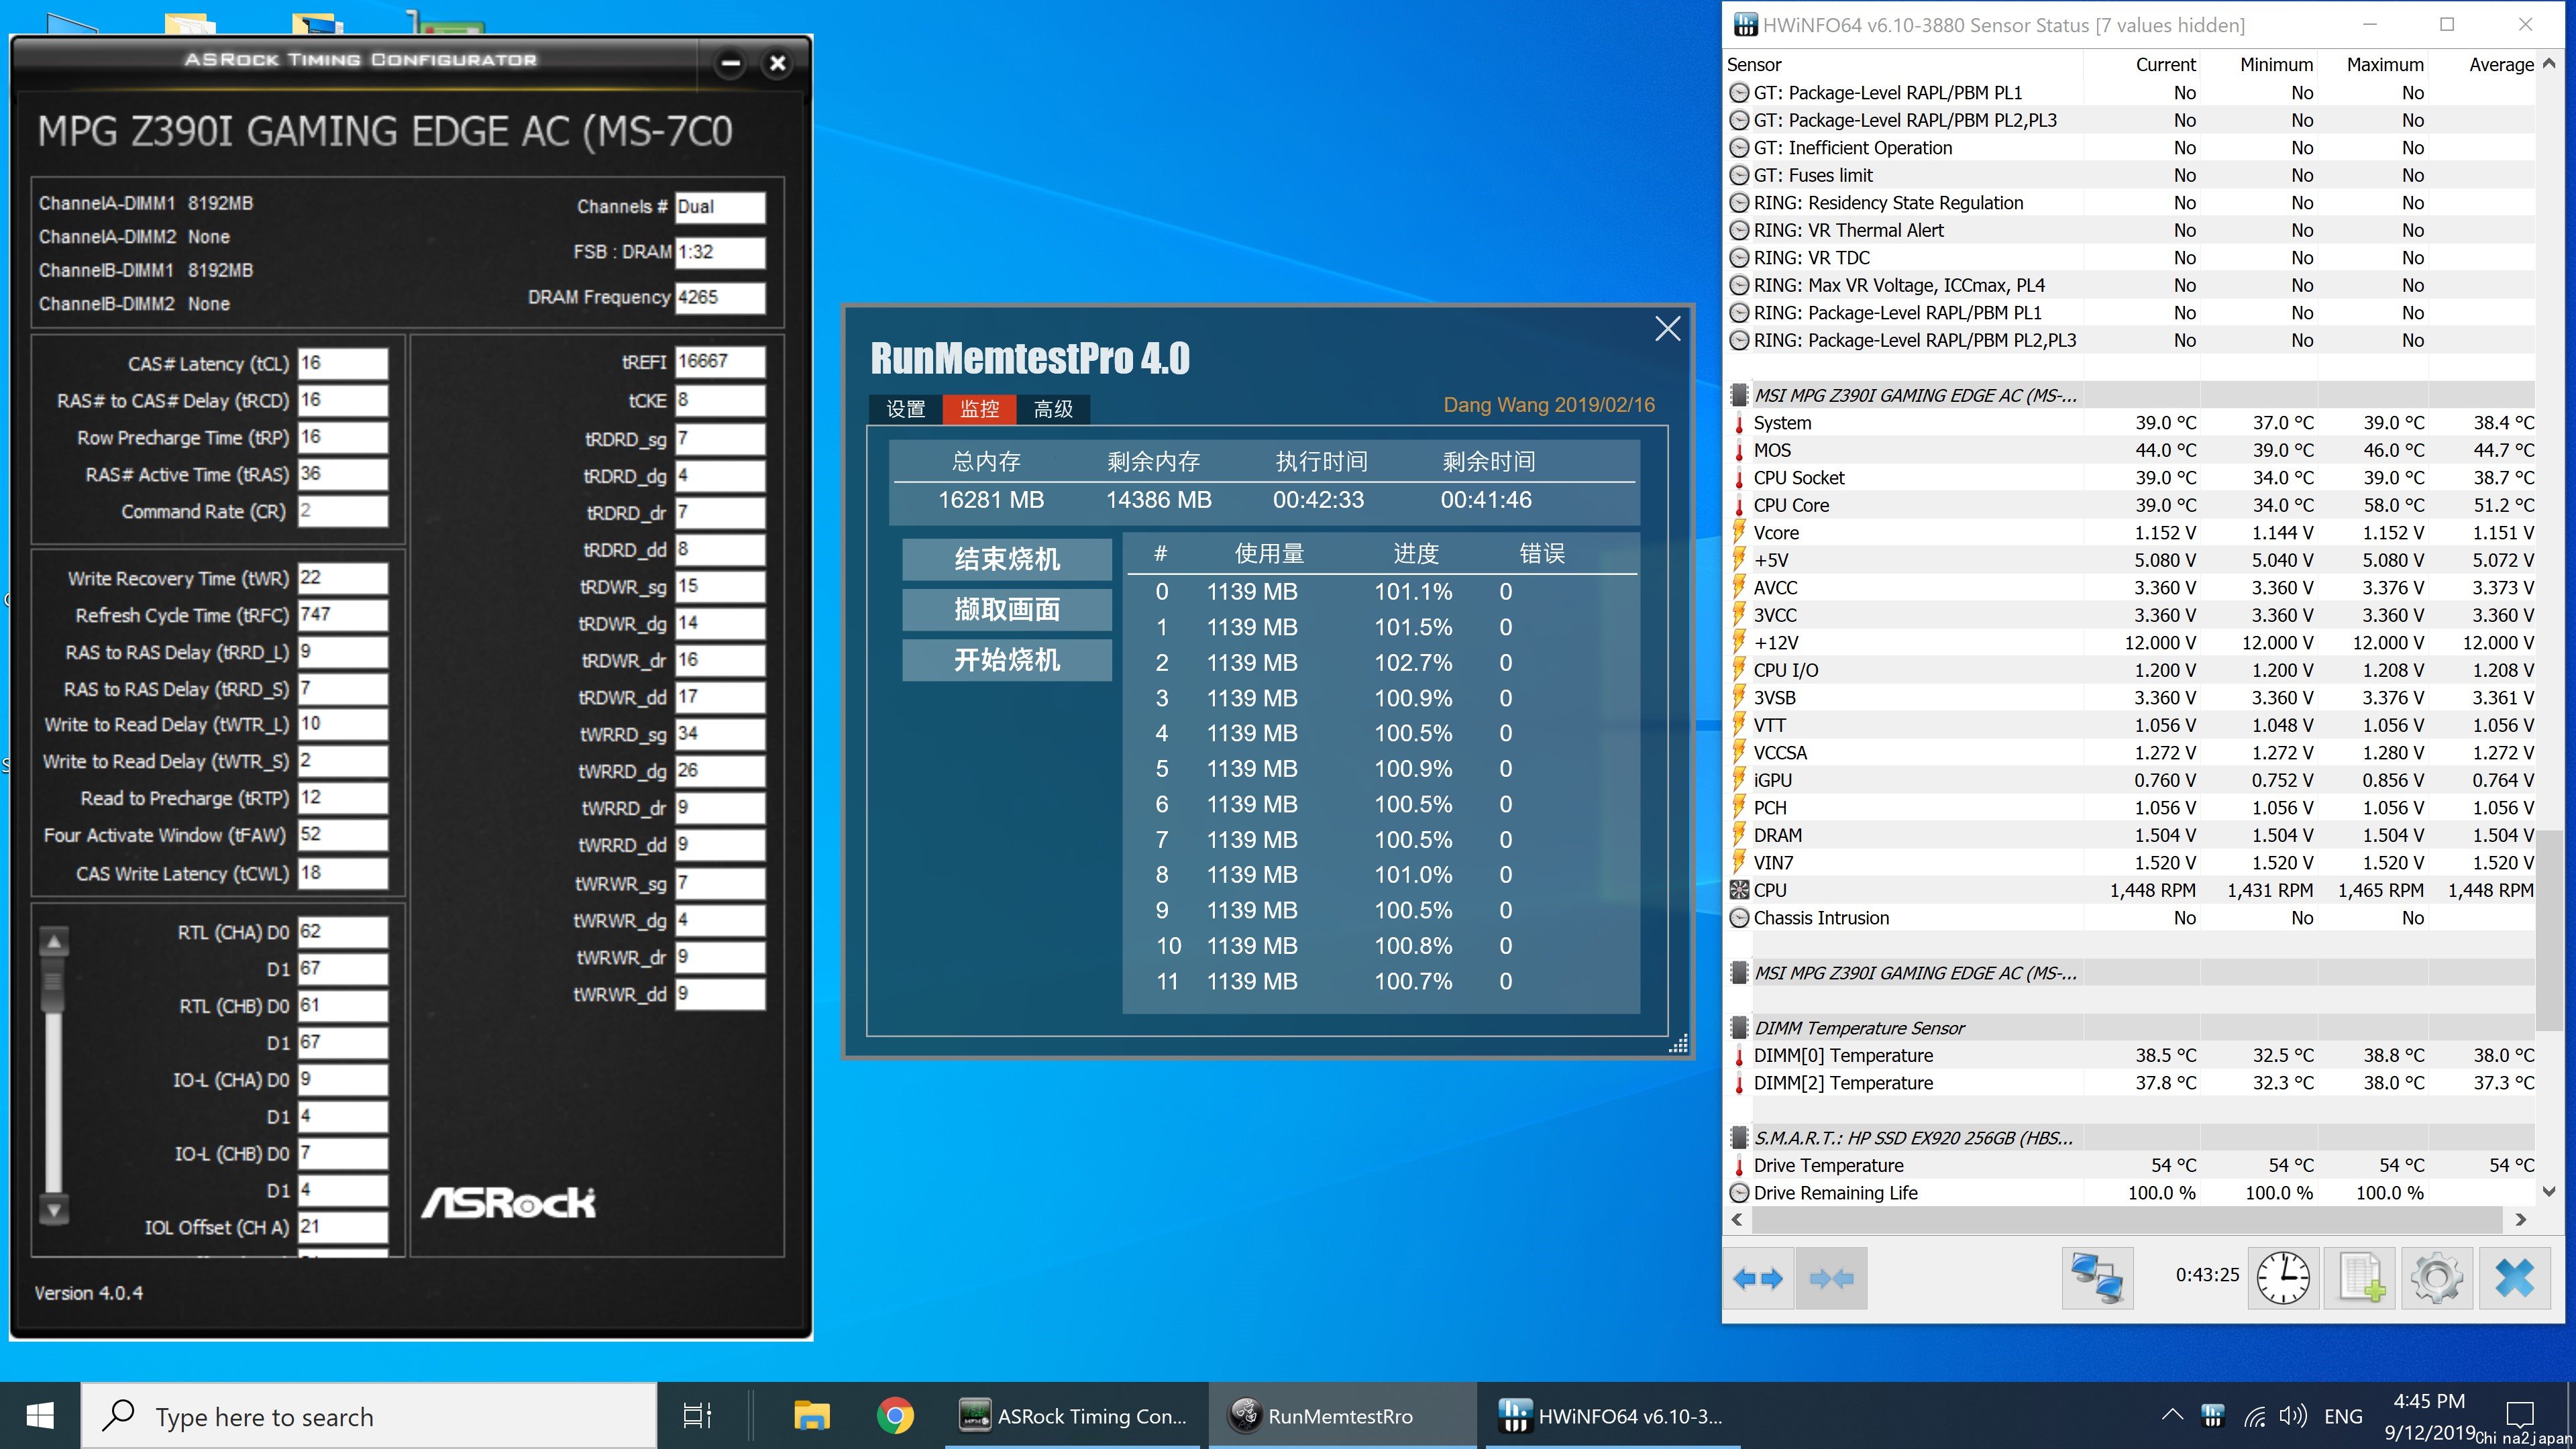Switch to the 高级 tab in RunMemtestPro
Screen dimensions: 2576x1449
1053,409
